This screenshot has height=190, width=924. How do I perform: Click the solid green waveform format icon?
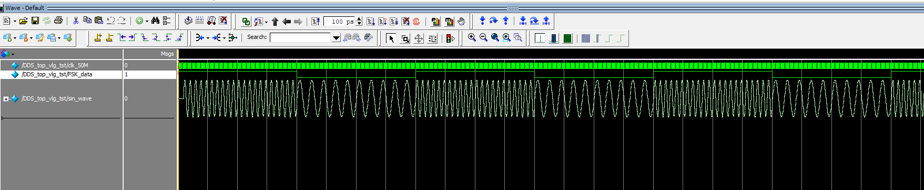[567, 38]
